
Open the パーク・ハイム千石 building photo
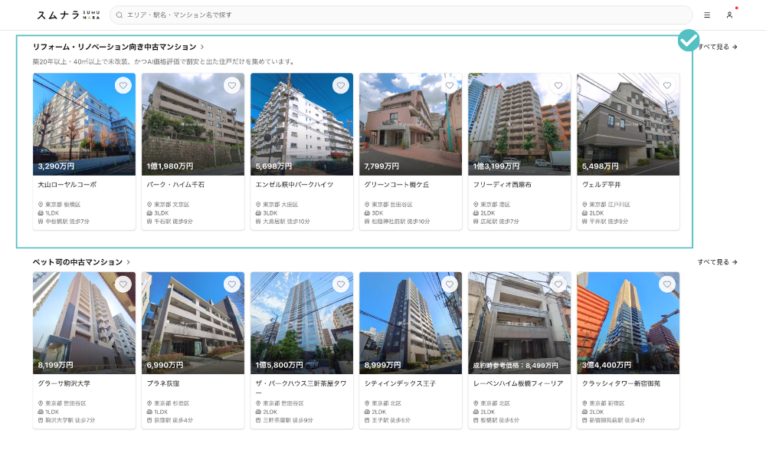point(193,124)
